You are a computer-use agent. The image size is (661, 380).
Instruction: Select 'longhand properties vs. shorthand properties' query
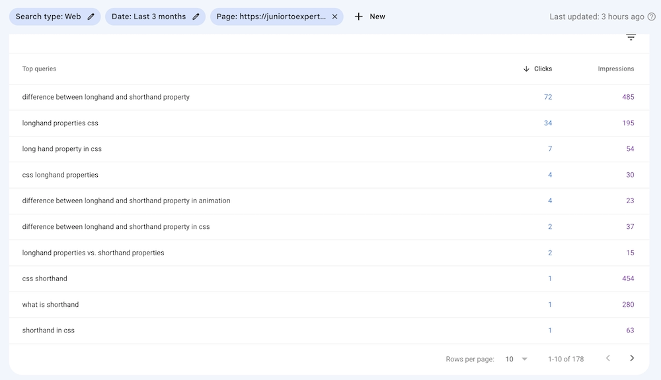point(93,253)
